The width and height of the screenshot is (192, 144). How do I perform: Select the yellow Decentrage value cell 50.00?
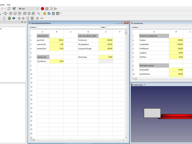point(106,57)
